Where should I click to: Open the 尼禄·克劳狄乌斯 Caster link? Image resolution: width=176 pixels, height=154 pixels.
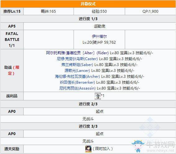click(77, 59)
